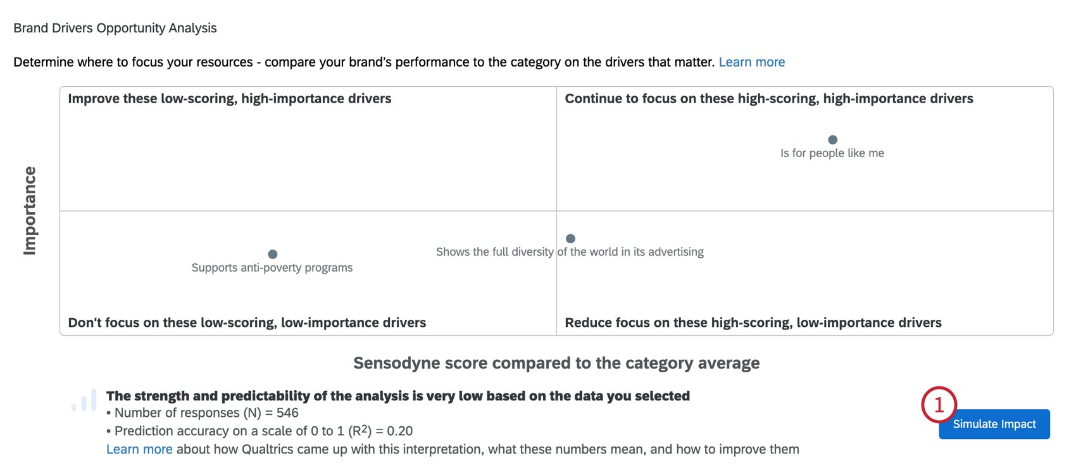Viewport: 1076px width, 470px height.
Task: Select the 'Is for people like me' data point
Action: point(832,140)
